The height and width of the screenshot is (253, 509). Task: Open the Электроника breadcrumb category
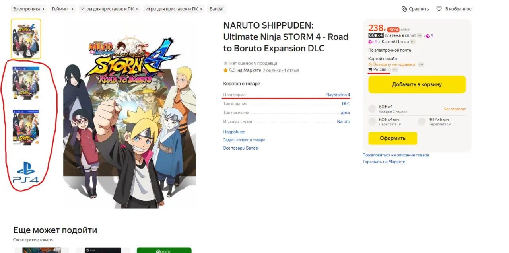(26, 9)
